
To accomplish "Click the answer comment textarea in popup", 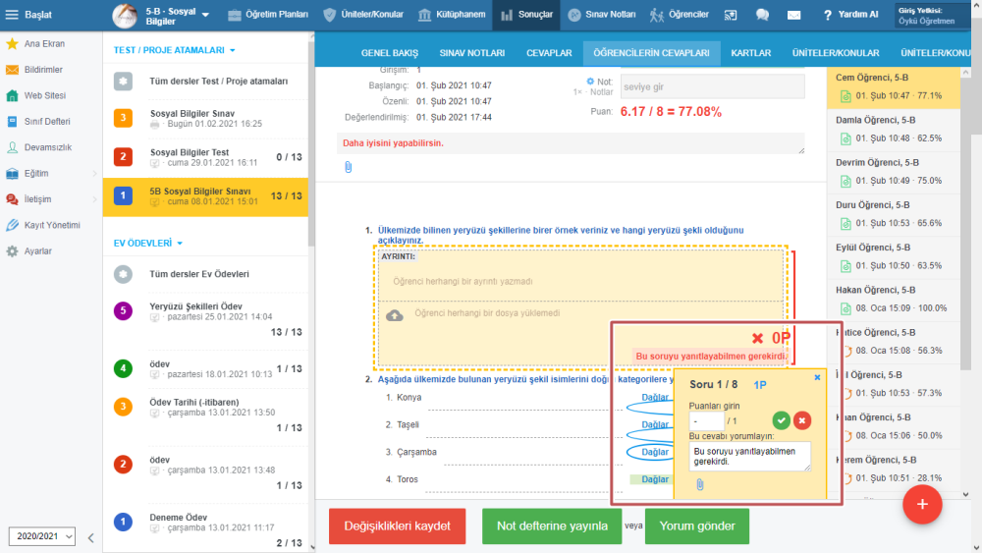I will [749, 457].
